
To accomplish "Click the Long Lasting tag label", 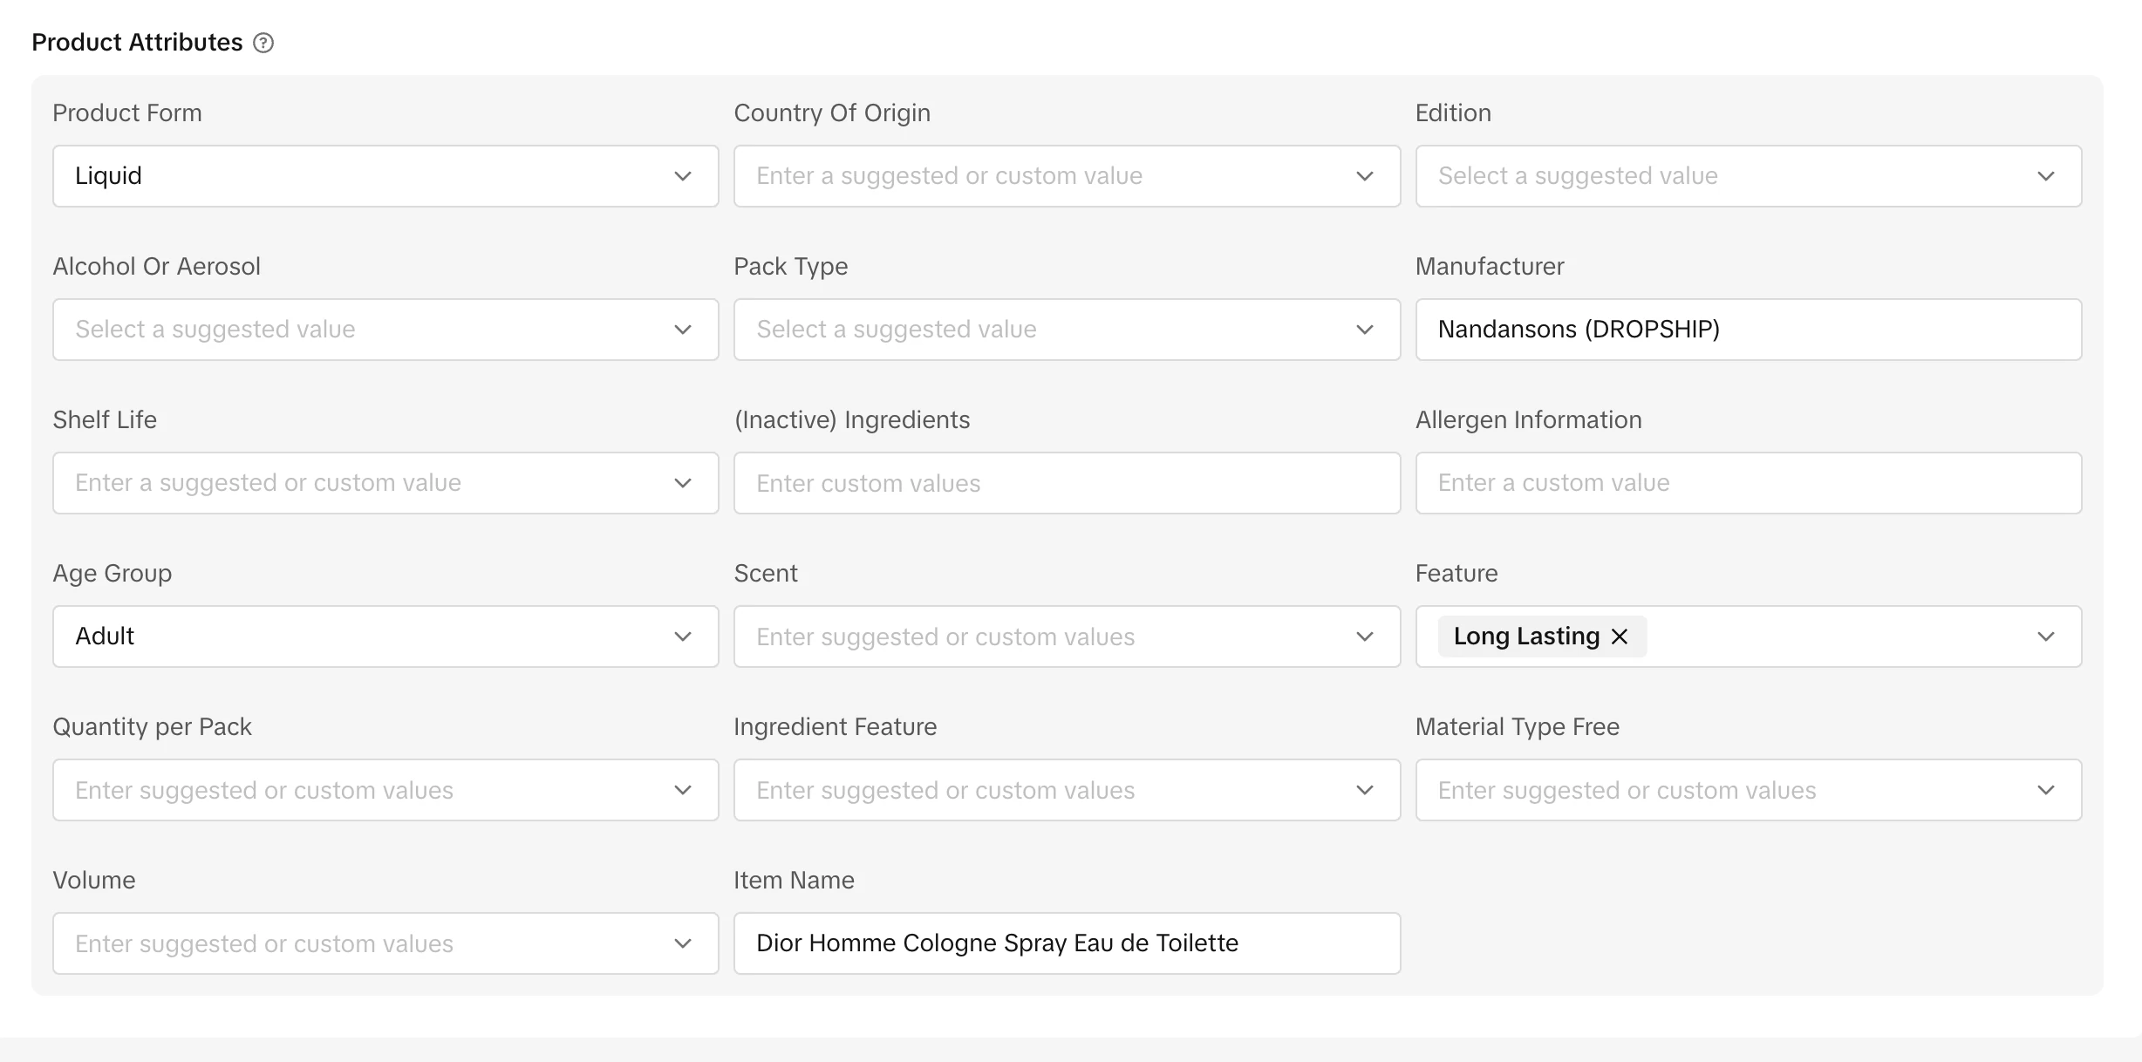I will (1526, 637).
